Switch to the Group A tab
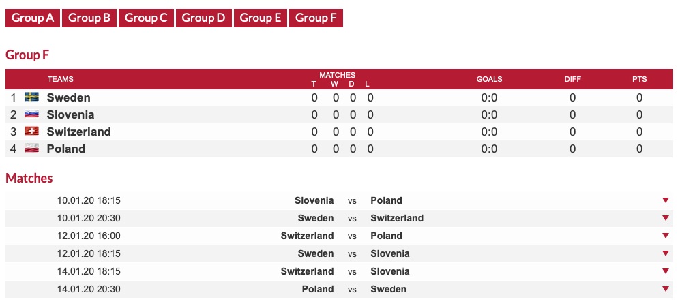680x308 pixels. click(33, 18)
